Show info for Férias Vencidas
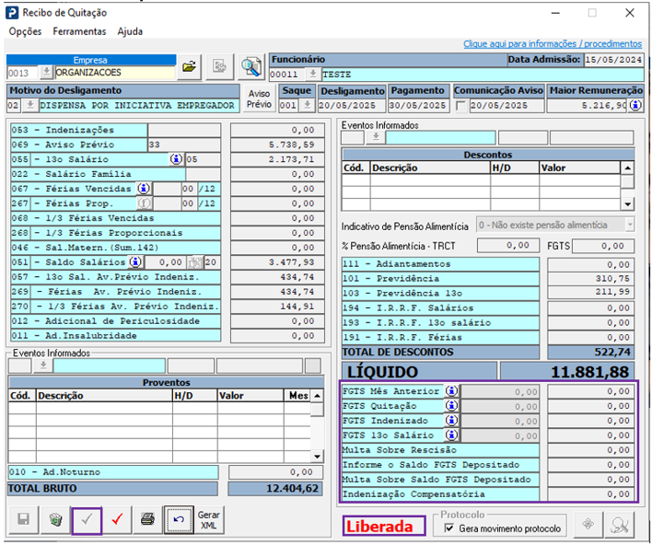This screenshot has height=545, width=652. [144, 189]
